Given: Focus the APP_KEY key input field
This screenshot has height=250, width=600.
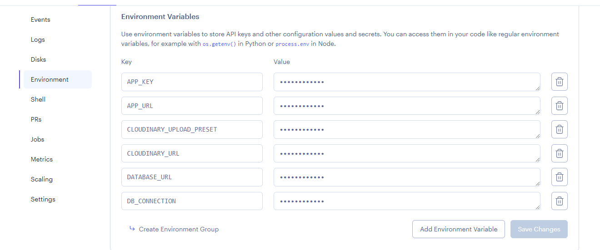Looking at the screenshot, I should tap(192, 82).
